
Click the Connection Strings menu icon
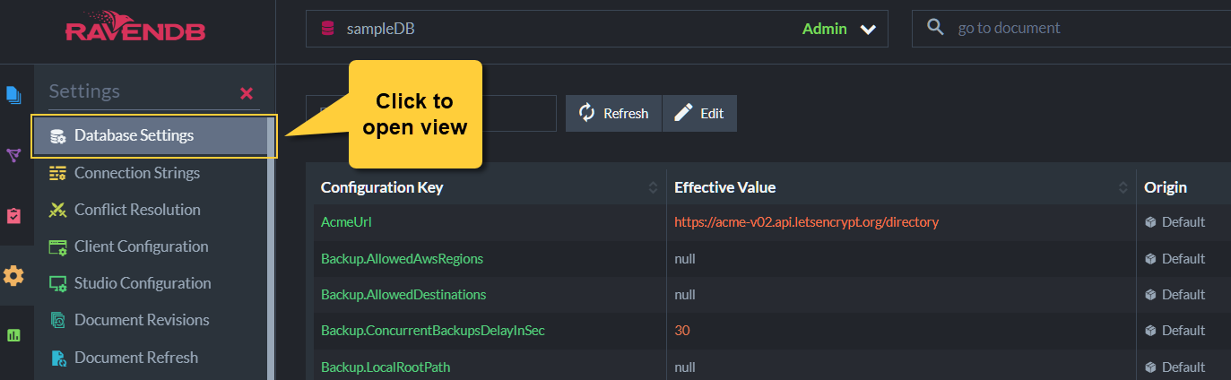pyautogui.click(x=57, y=173)
